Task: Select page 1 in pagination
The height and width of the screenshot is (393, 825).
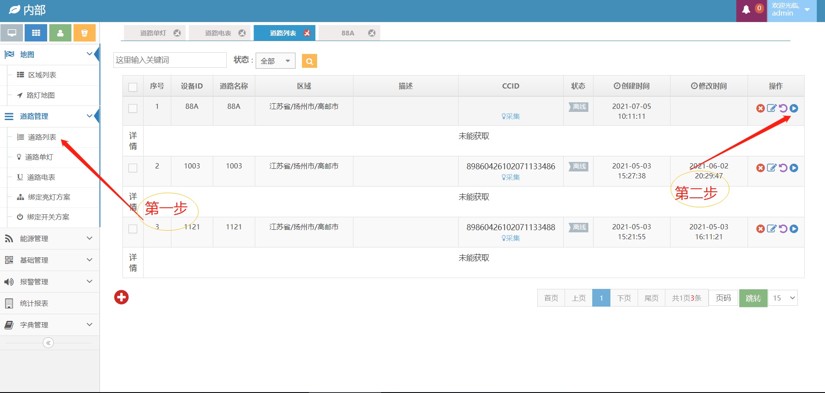Action: tap(601, 298)
